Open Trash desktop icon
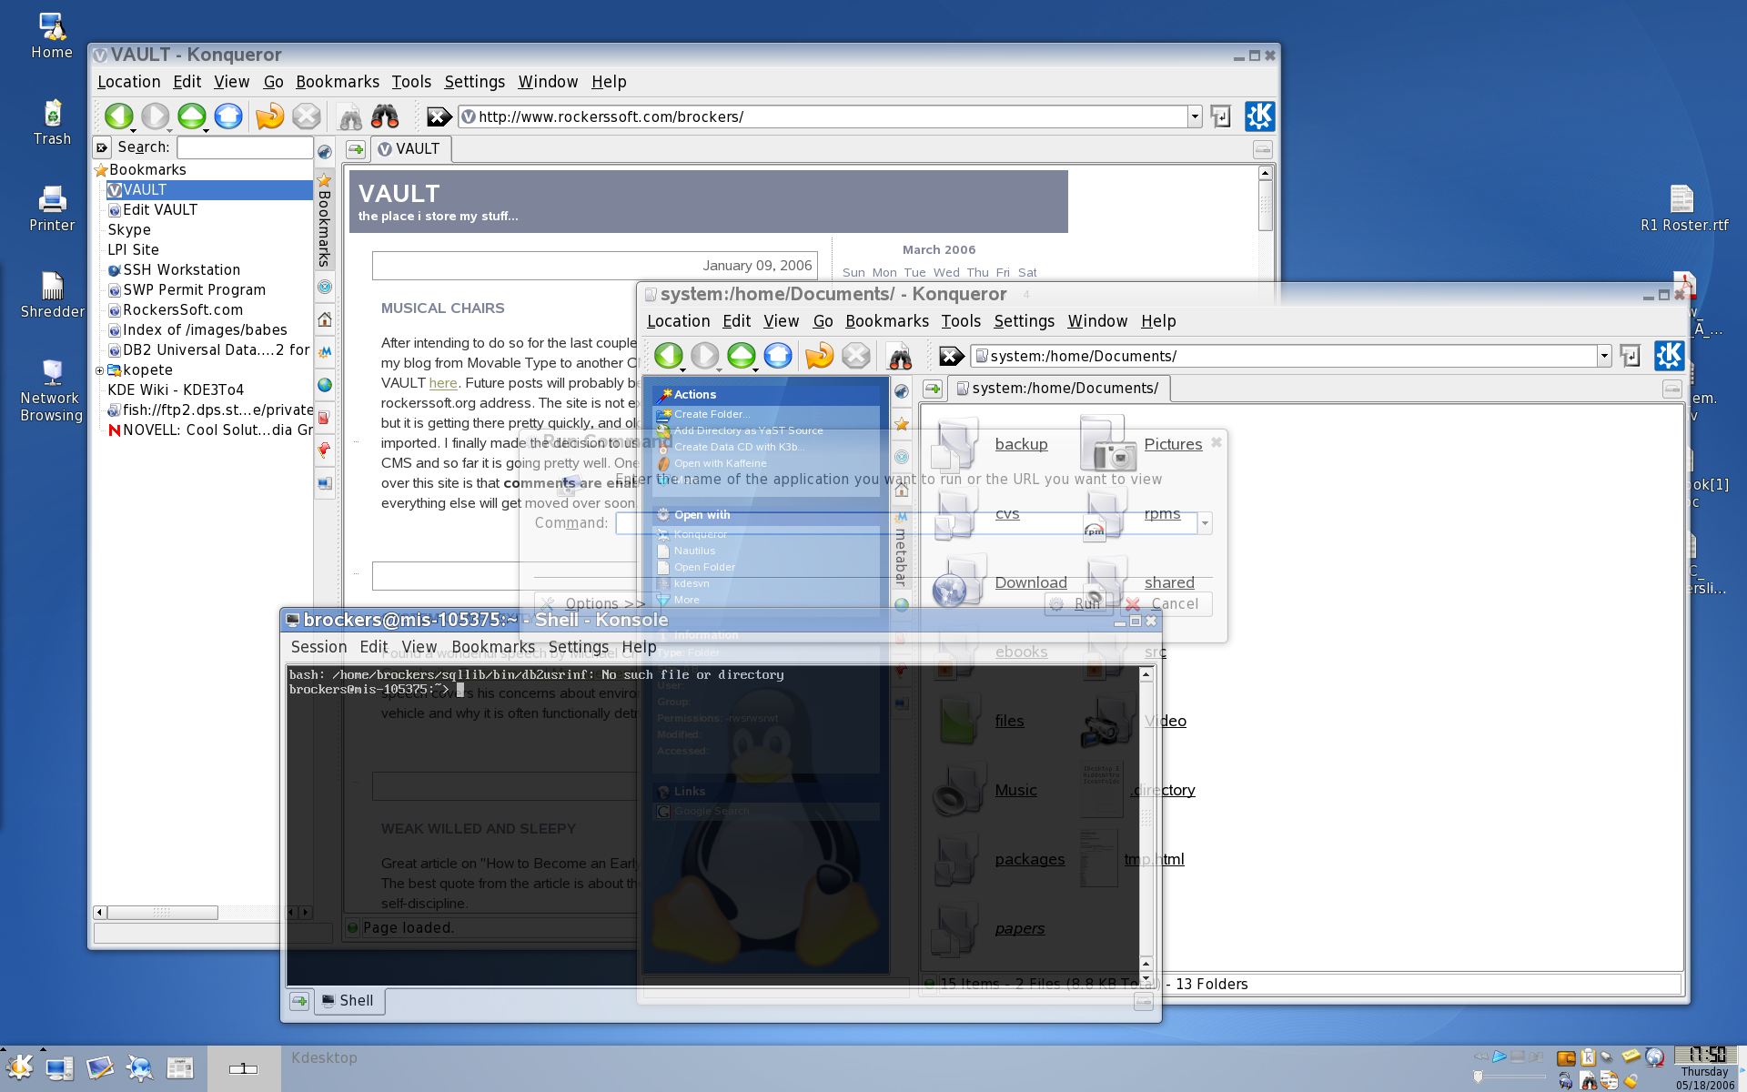The height and width of the screenshot is (1092, 1747). (52, 123)
